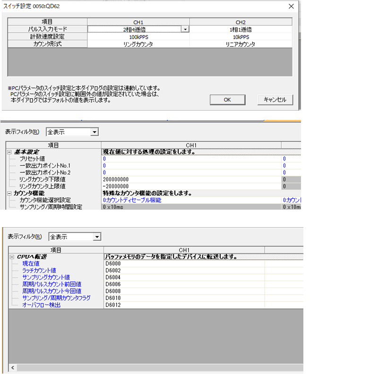Select the CH2 1相1逓倍 cell
Viewport: 387px width, 374px height.
(x=241, y=29)
